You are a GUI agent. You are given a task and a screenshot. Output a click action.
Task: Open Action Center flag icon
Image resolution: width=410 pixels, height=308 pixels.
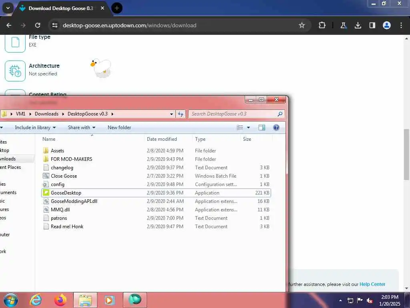pyautogui.click(x=360, y=300)
